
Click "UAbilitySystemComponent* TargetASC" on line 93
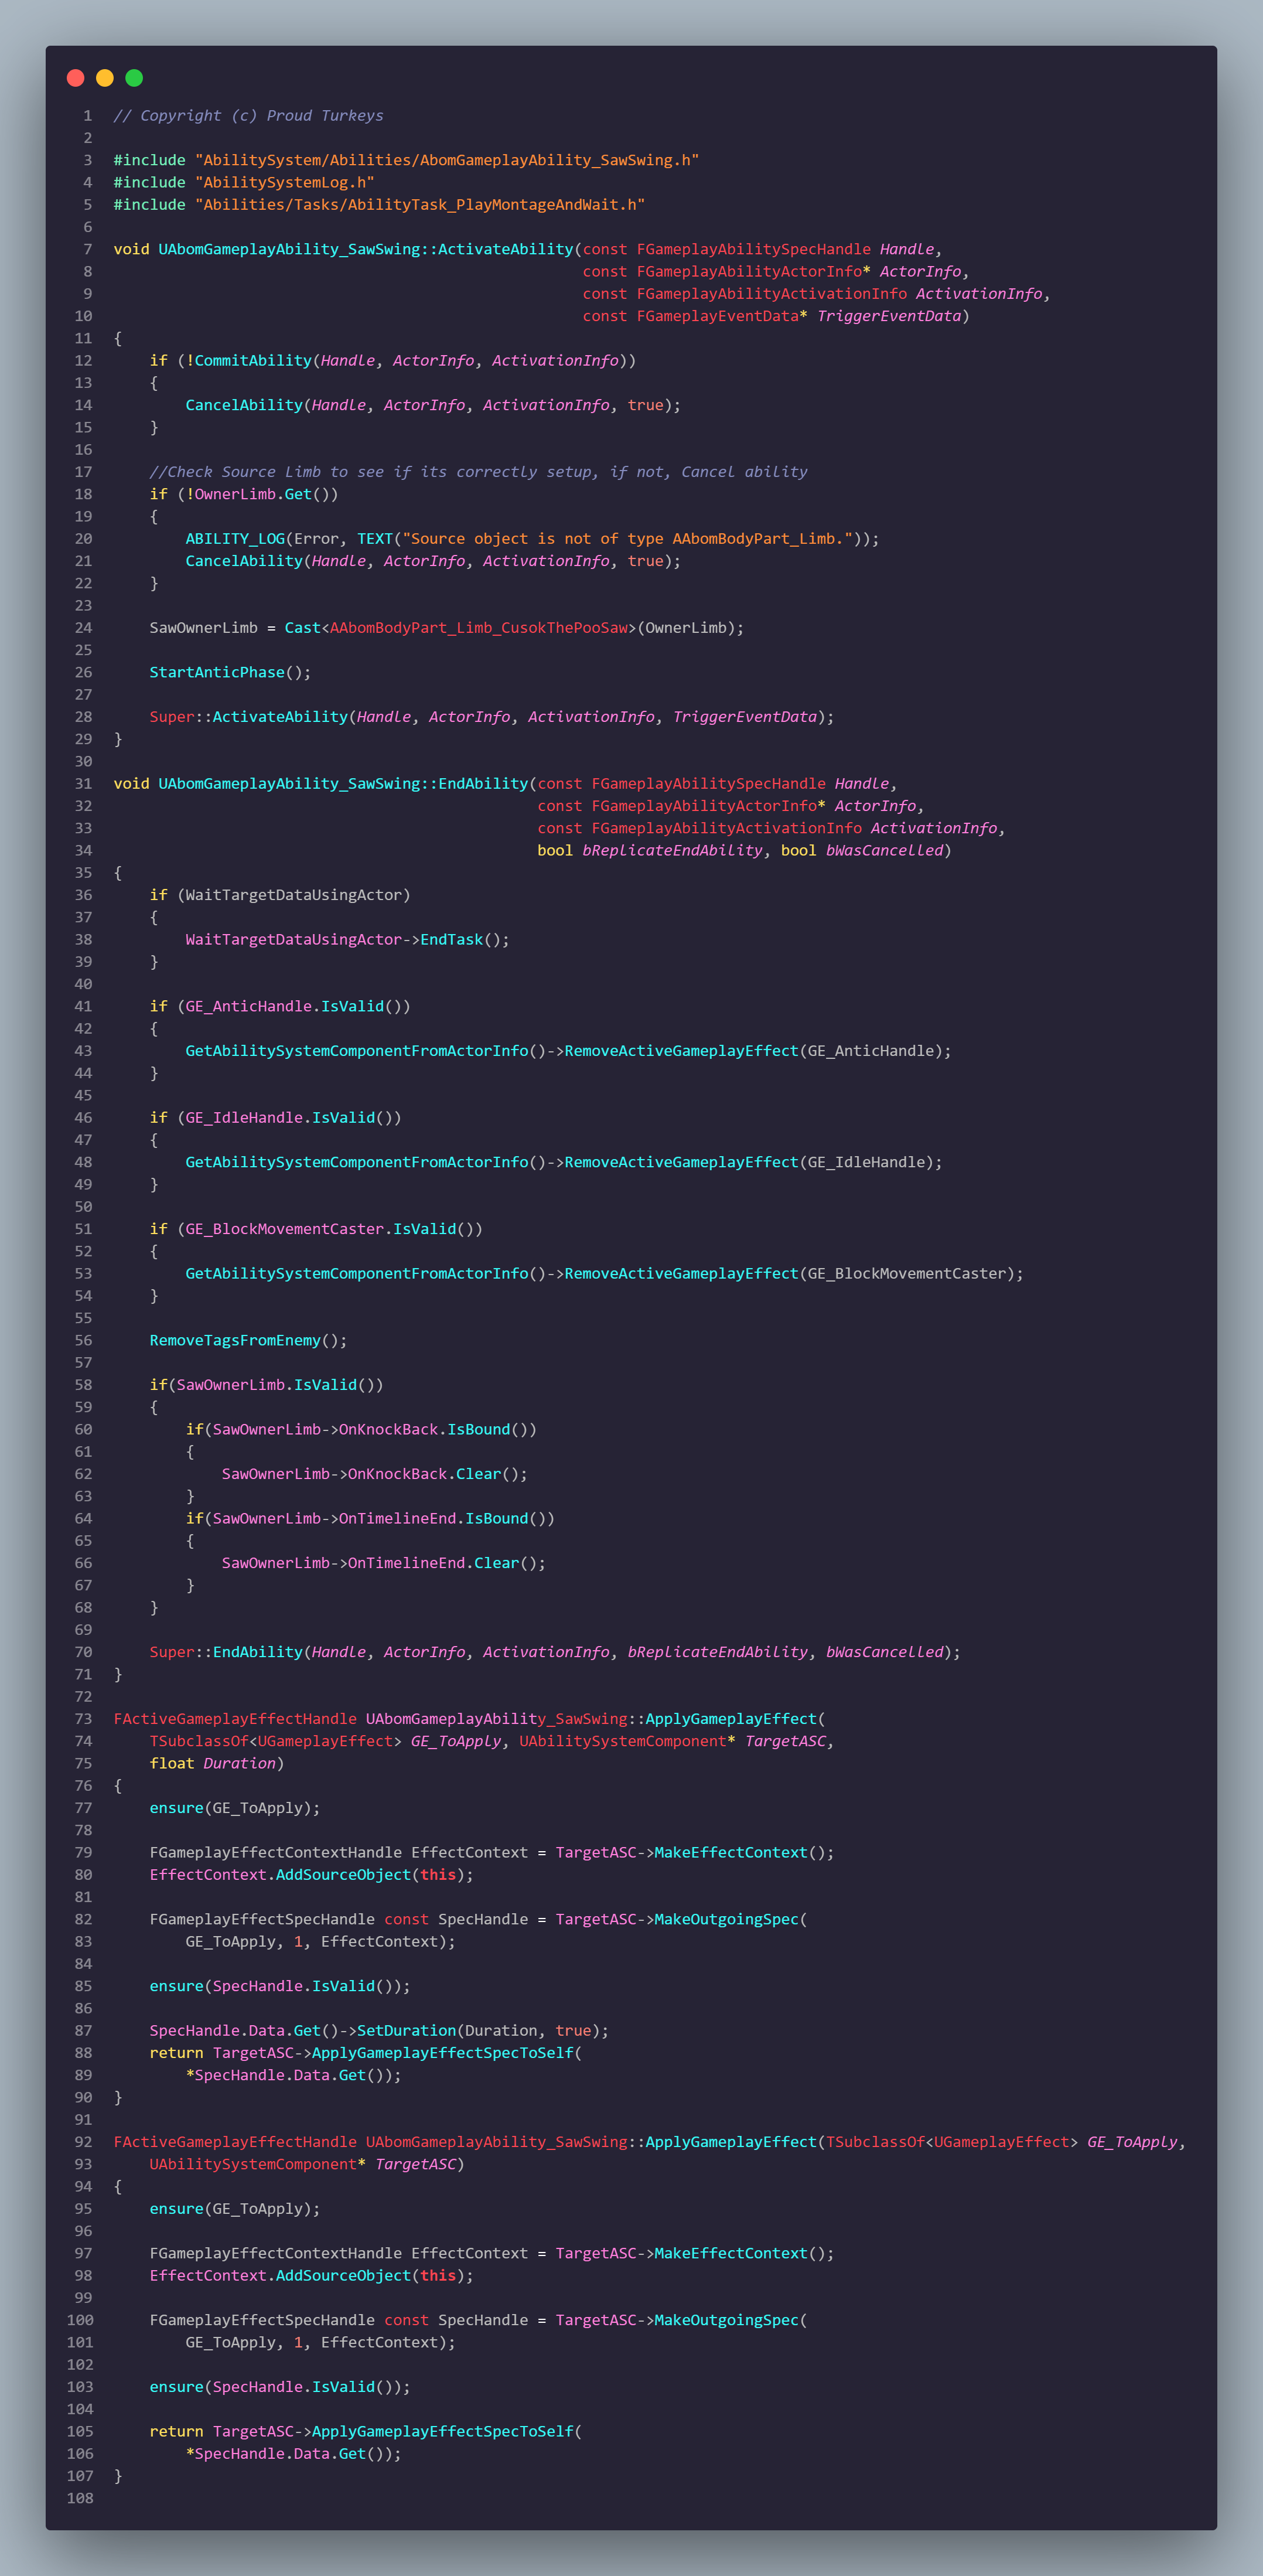coord(303,2164)
